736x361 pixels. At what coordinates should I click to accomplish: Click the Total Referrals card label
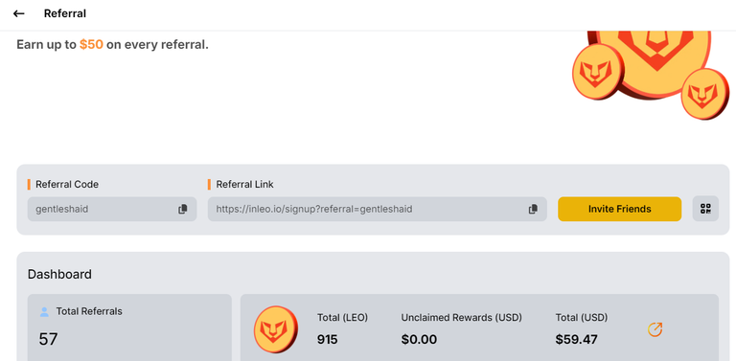89,311
